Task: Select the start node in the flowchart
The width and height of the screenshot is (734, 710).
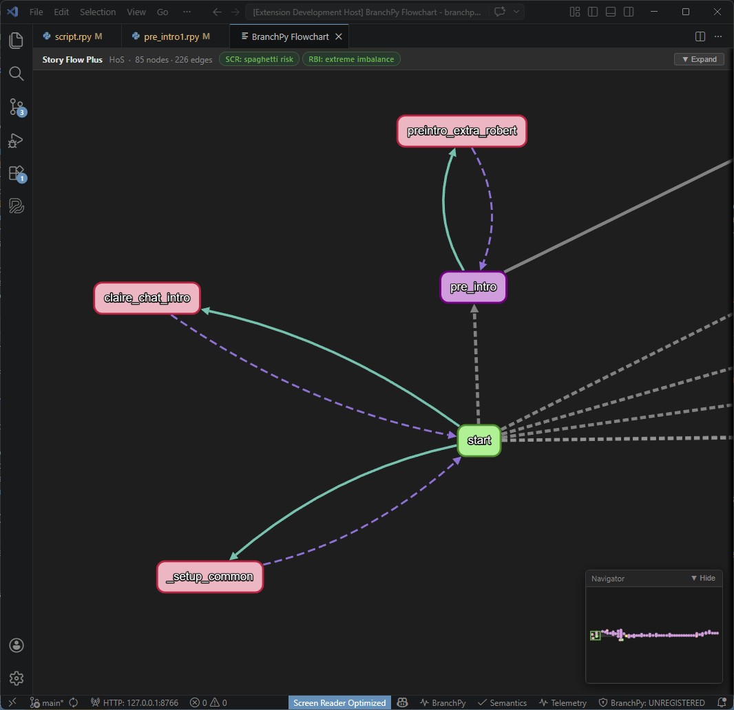Action: coord(479,440)
